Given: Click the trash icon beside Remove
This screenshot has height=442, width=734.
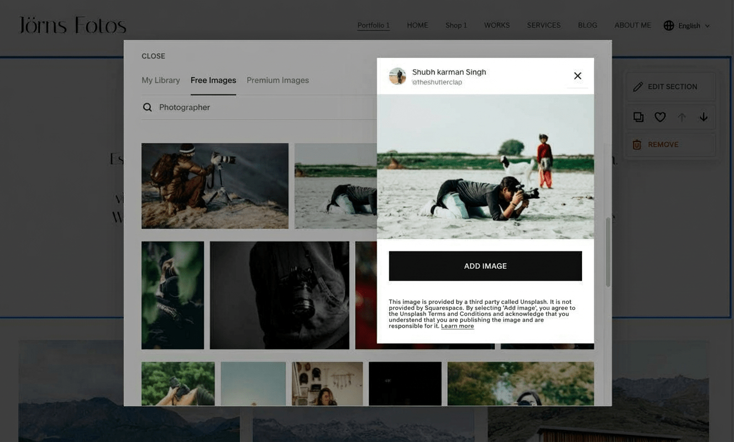Looking at the screenshot, I should click(x=637, y=145).
